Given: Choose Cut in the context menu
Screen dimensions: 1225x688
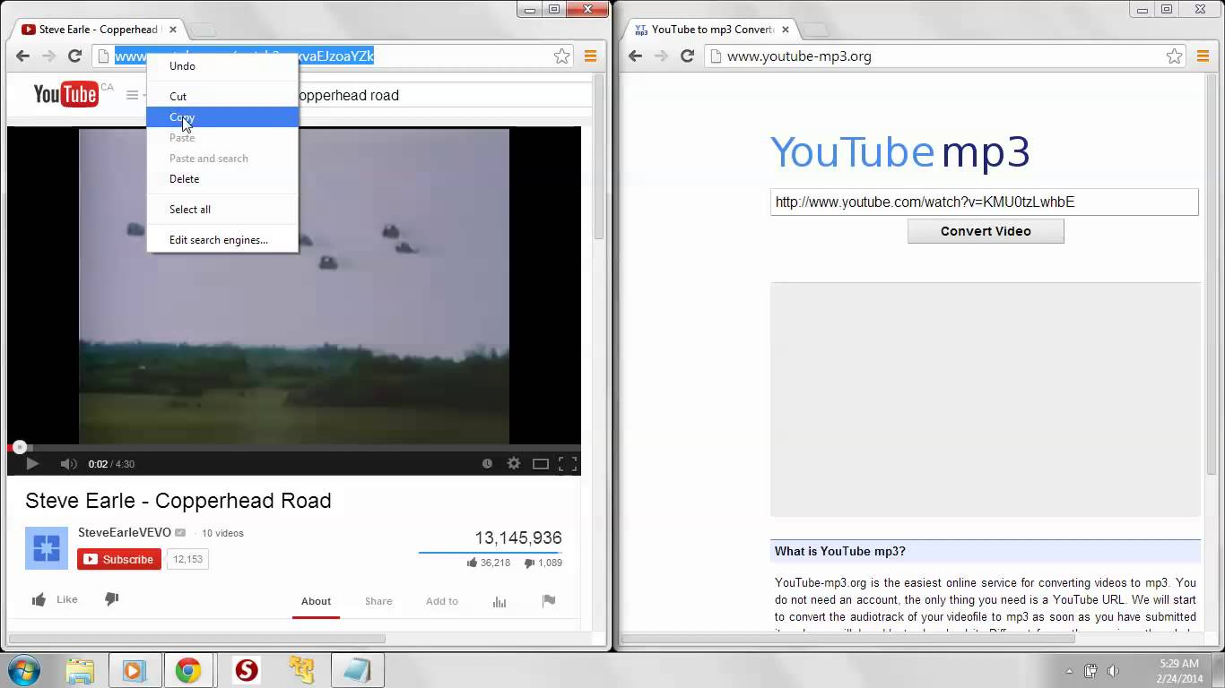Looking at the screenshot, I should point(222,97).
